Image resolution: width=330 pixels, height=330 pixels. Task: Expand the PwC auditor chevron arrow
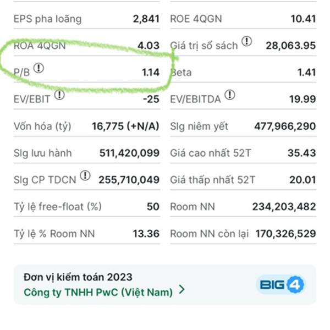[x=182, y=290]
